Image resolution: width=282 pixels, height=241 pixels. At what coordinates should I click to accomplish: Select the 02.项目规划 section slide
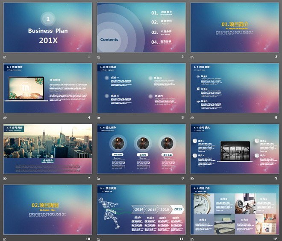(47, 209)
